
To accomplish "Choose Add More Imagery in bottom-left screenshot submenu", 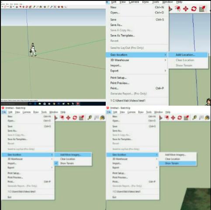I will click(x=73, y=155).
